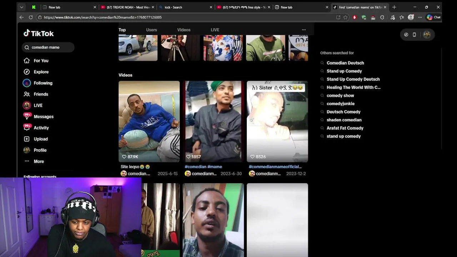Viewport: 457px width, 257px height.
Task: Open #commedianmameofficial hashtag caption
Action: click(x=275, y=167)
